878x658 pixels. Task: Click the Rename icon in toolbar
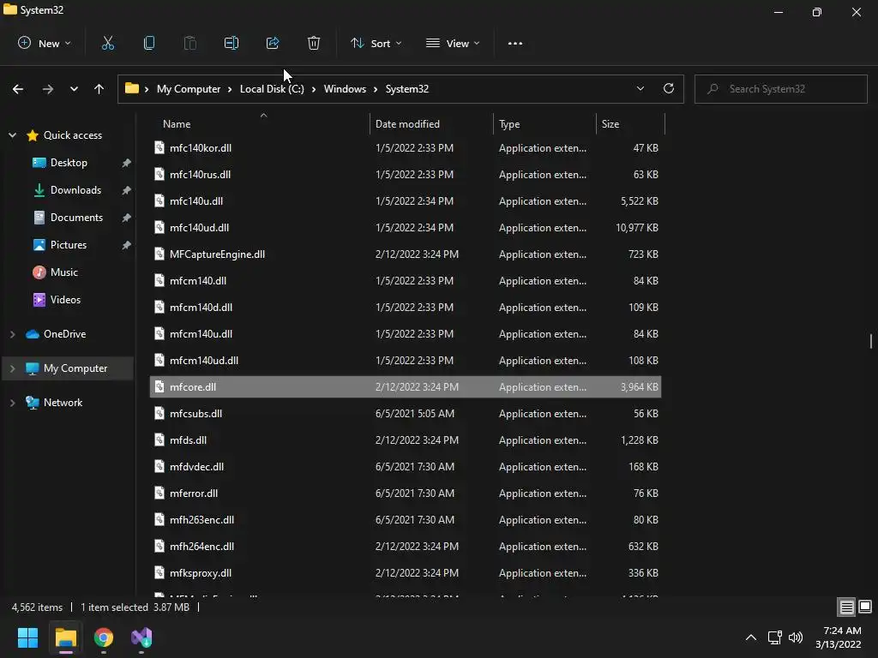(232, 43)
